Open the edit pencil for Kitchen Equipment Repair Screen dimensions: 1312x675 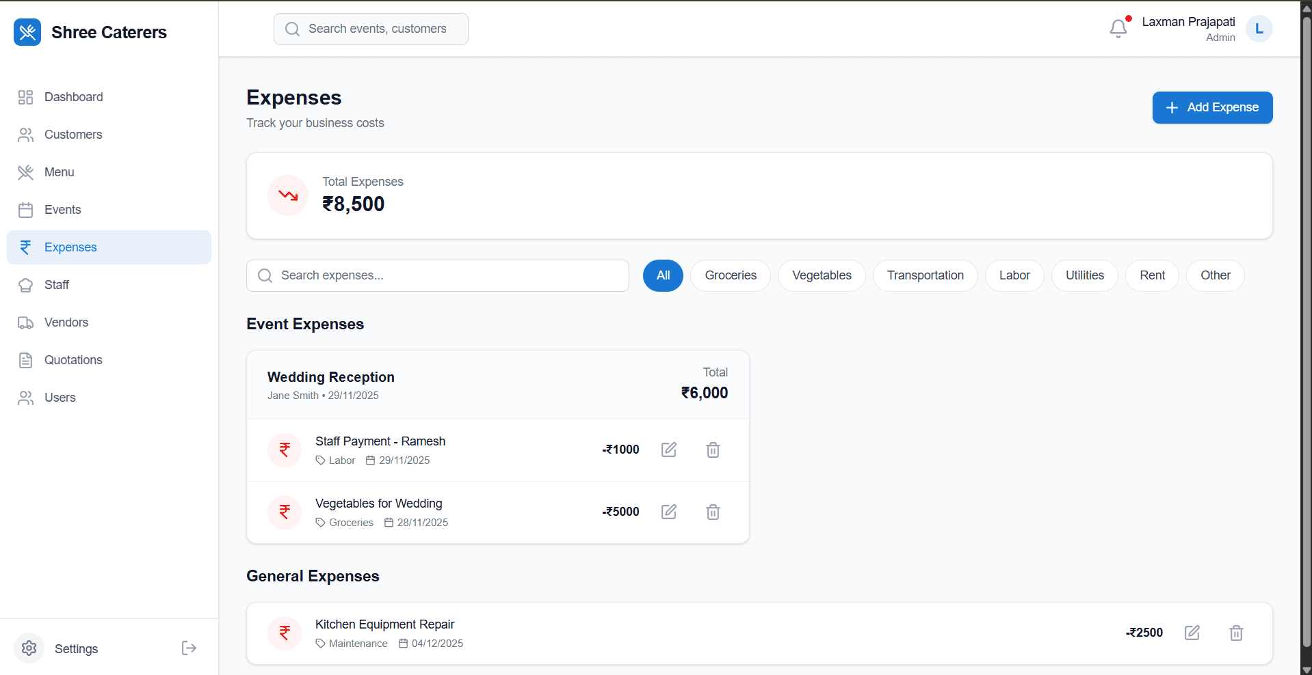[1192, 633]
